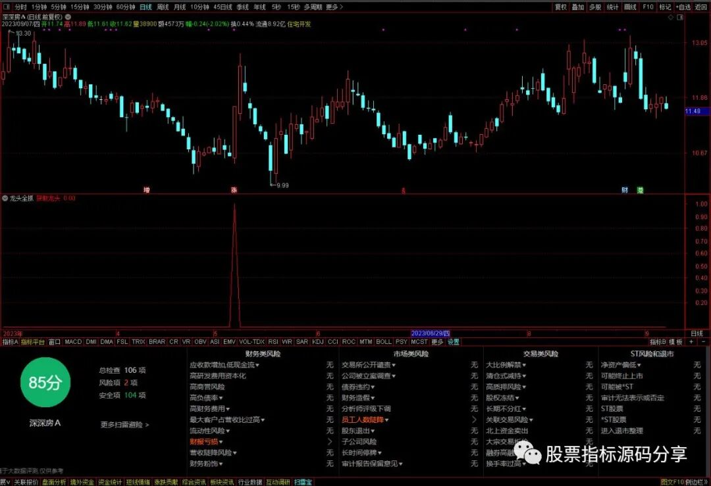Viewport: 711px width, 486px height.
Task: Click the diamond icon at chart top-right
Action: pyautogui.click(x=671, y=17)
